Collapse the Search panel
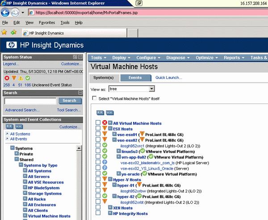The height and width of the screenshot is (220, 268). click(80, 93)
